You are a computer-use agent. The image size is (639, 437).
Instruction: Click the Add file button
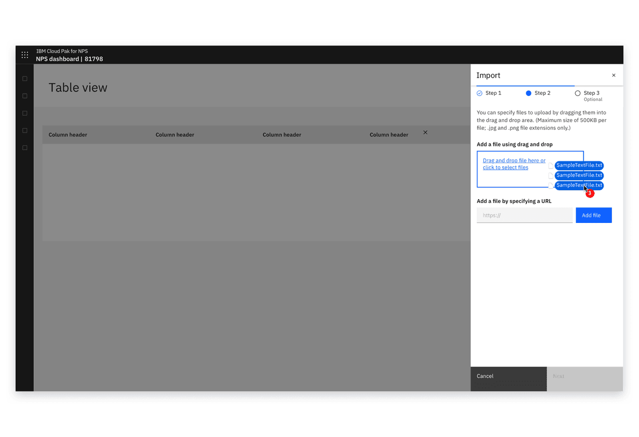[594, 215]
